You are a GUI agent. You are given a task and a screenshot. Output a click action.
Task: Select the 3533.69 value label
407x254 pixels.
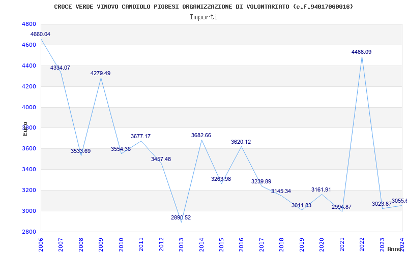(81, 151)
